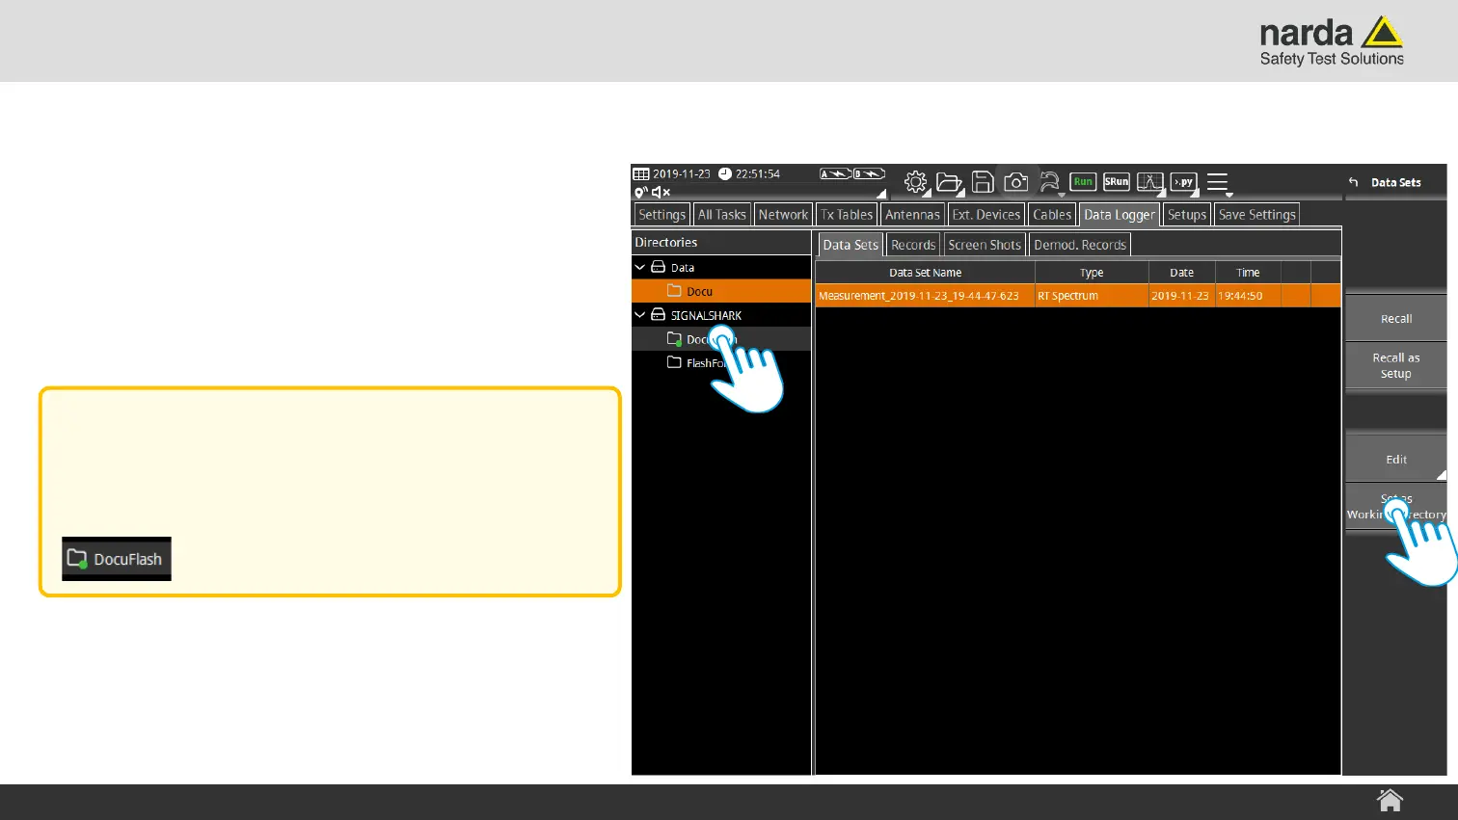The width and height of the screenshot is (1458, 820).
Task: Switch to the Ext. Devices tab
Action: click(x=985, y=215)
